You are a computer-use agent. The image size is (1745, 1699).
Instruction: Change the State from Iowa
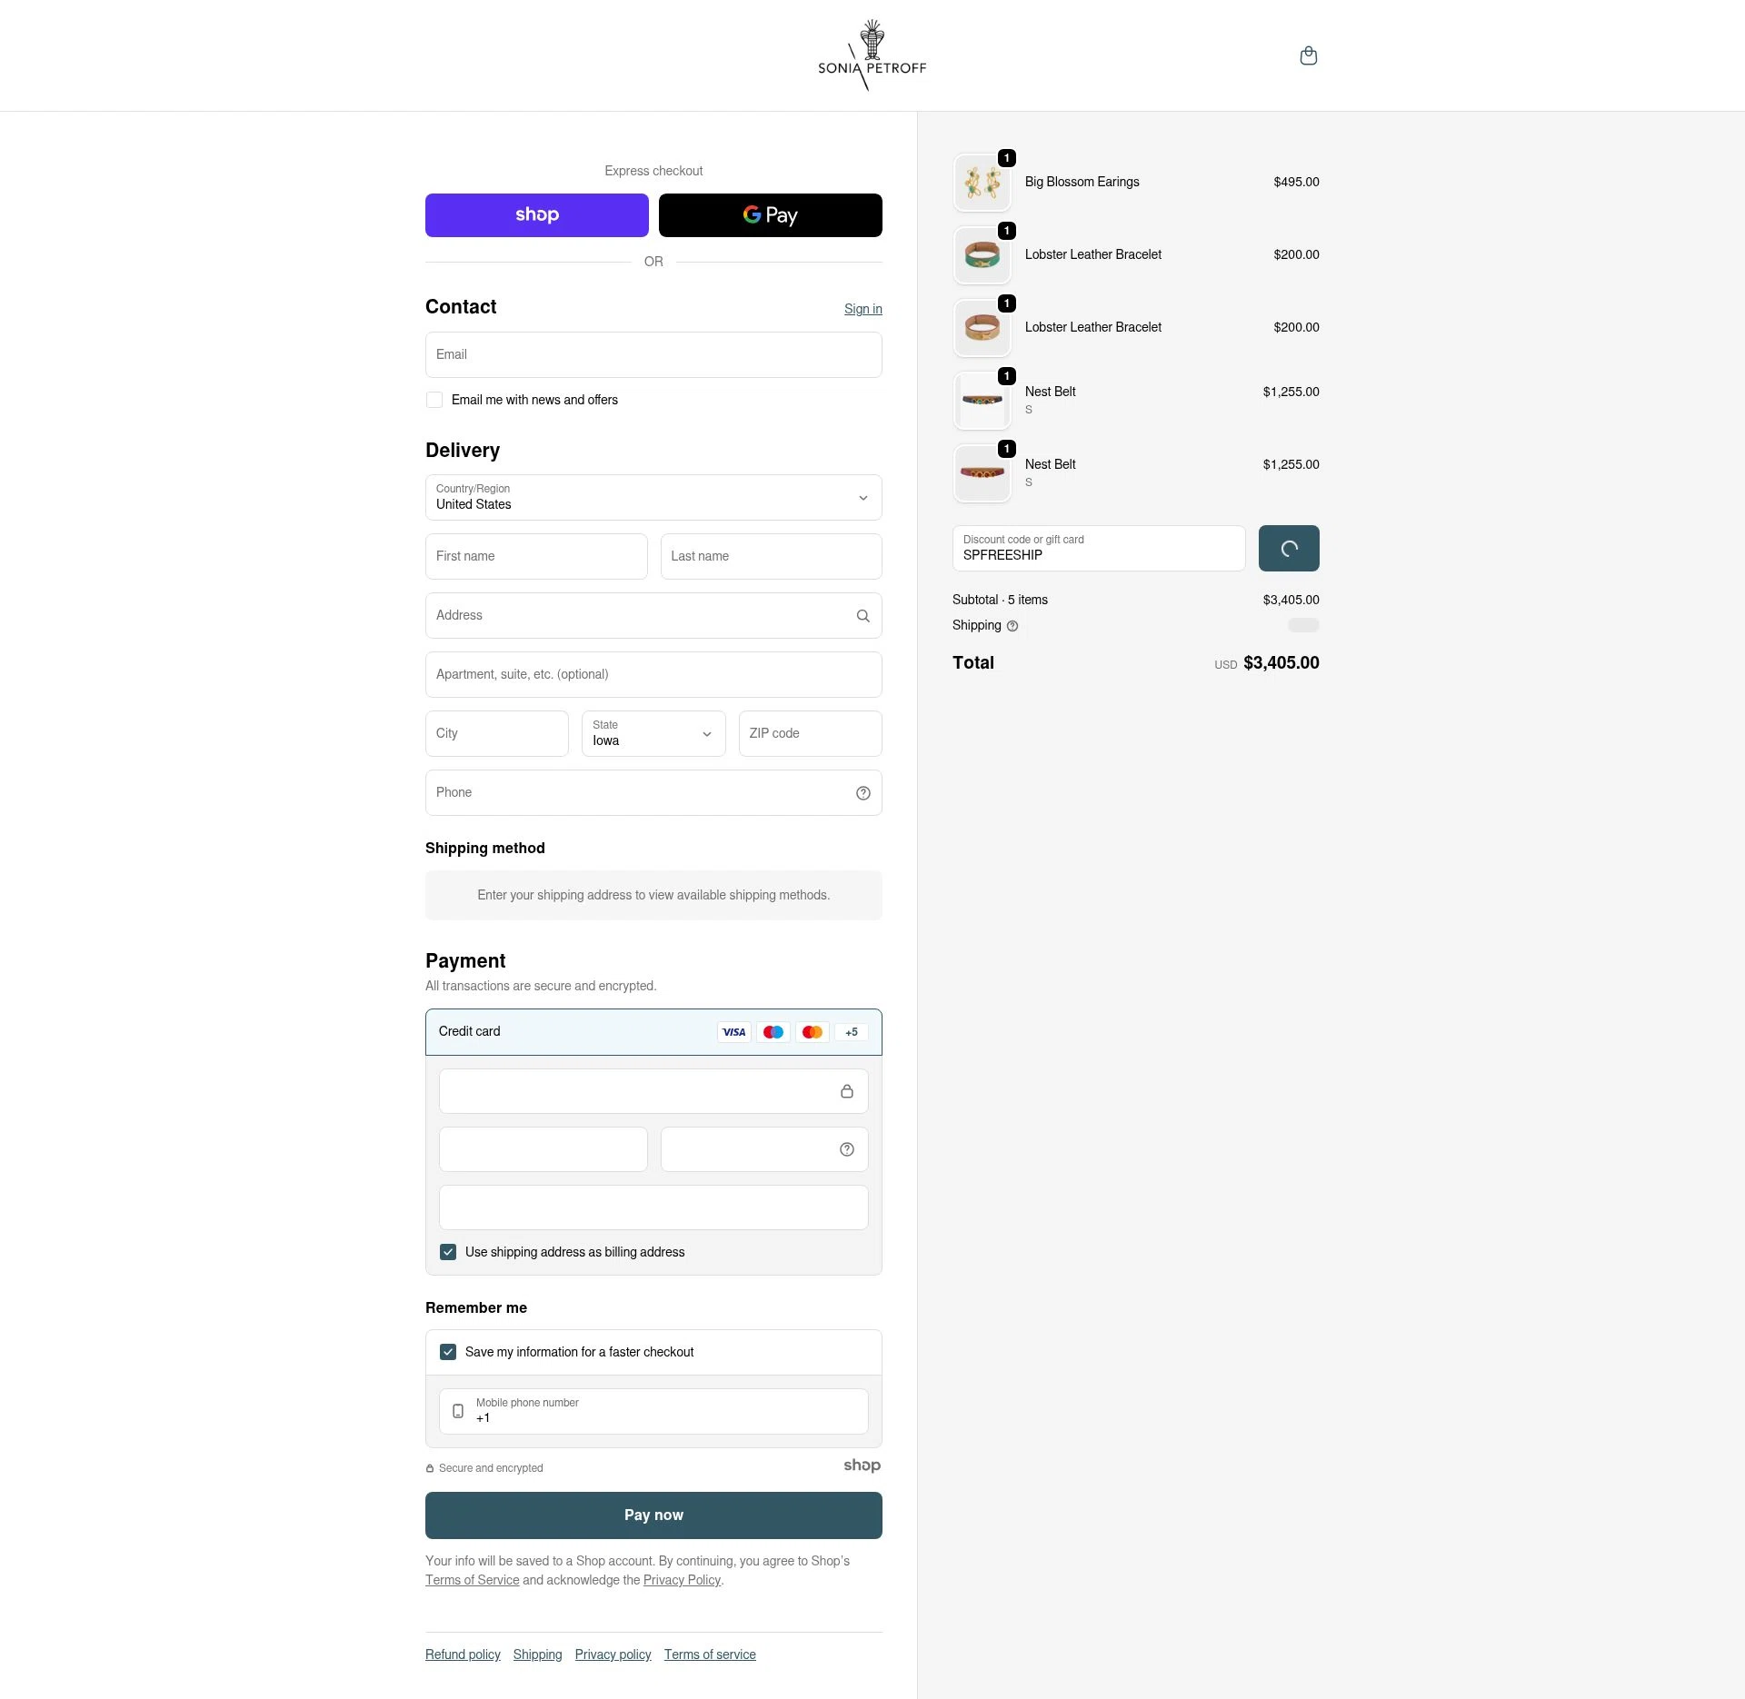653,733
